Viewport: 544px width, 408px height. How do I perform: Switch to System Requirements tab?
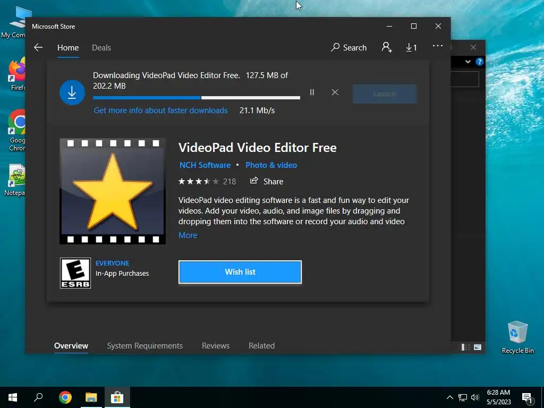tap(144, 345)
